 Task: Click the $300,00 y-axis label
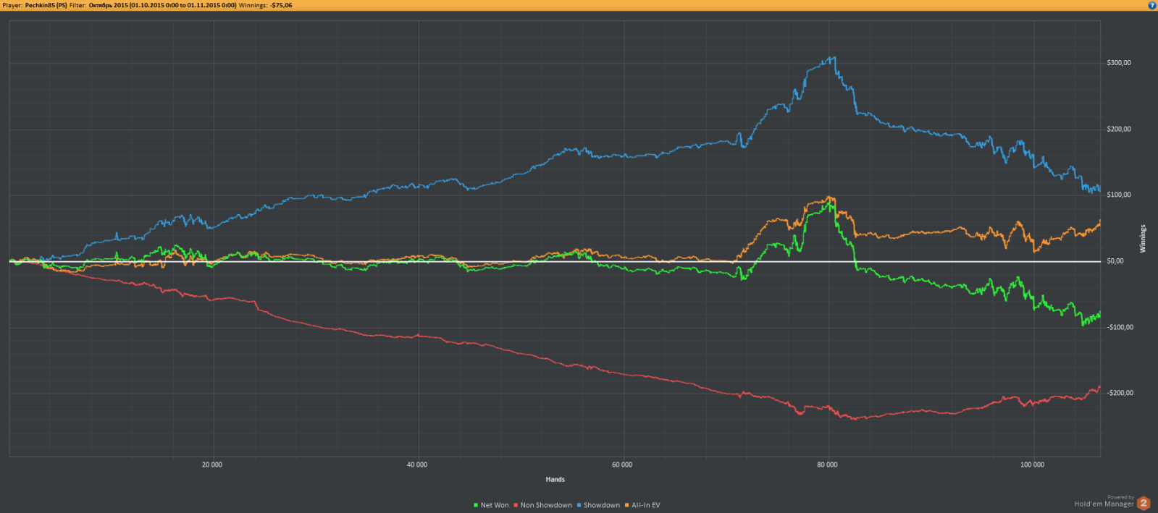pos(1119,63)
